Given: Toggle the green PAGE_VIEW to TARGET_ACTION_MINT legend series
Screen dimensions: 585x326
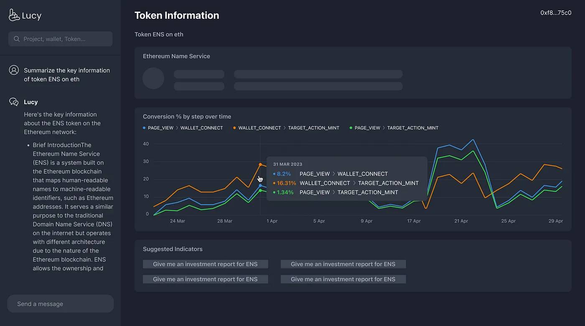Looking at the screenshot, I should [x=394, y=128].
